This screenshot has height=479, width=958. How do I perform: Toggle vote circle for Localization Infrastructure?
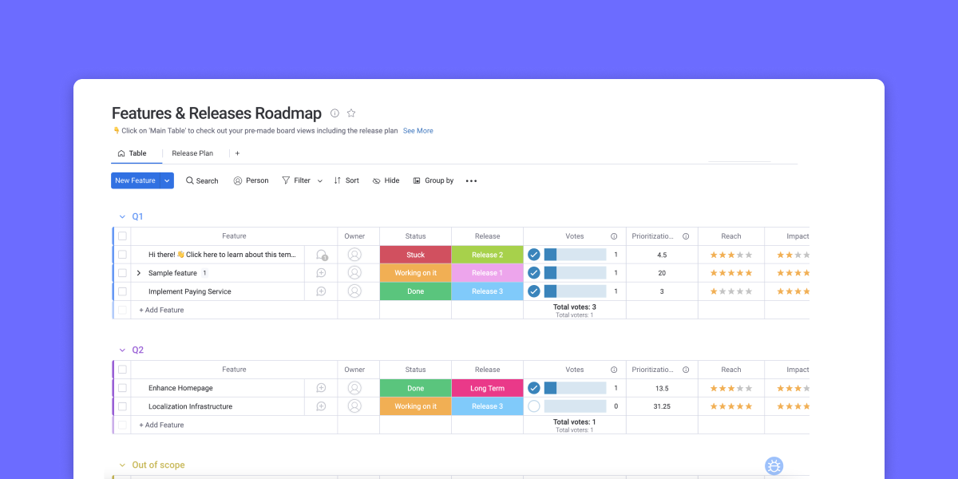(x=534, y=406)
